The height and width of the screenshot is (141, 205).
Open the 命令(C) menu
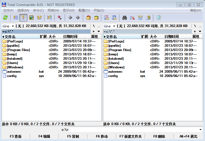[38, 11]
